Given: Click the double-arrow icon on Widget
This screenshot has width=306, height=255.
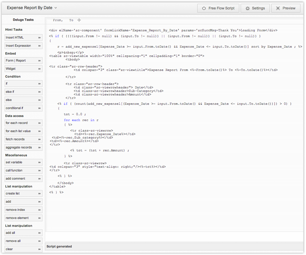Looking at the screenshot, I should click(x=40, y=69).
